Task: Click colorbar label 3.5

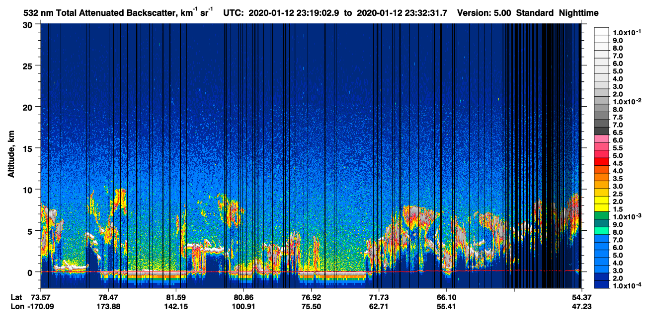Action: pyautogui.click(x=618, y=178)
